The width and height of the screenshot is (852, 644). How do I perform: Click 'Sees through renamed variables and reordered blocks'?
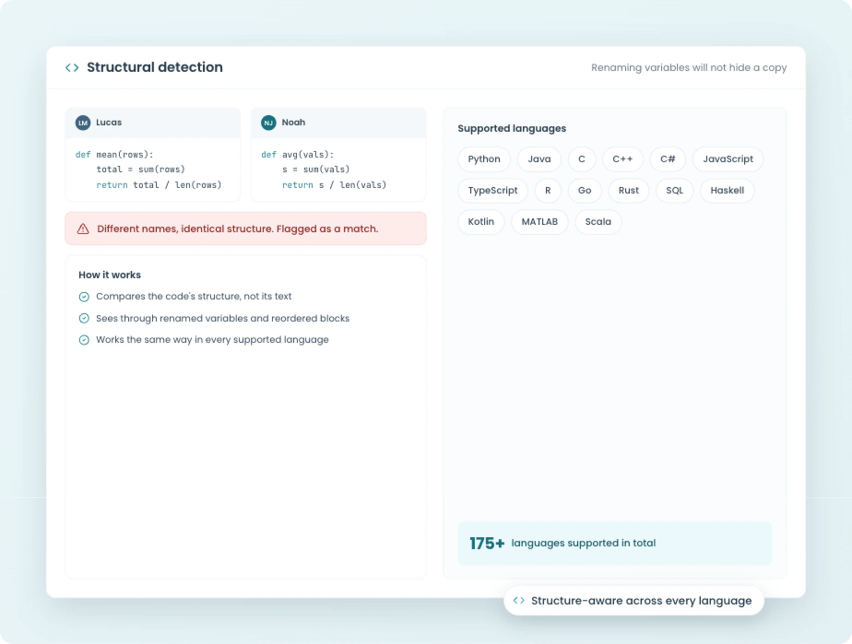coord(223,318)
